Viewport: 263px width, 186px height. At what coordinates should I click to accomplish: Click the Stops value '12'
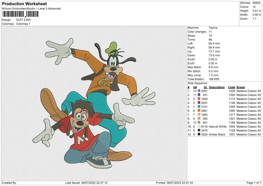tap(210, 36)
